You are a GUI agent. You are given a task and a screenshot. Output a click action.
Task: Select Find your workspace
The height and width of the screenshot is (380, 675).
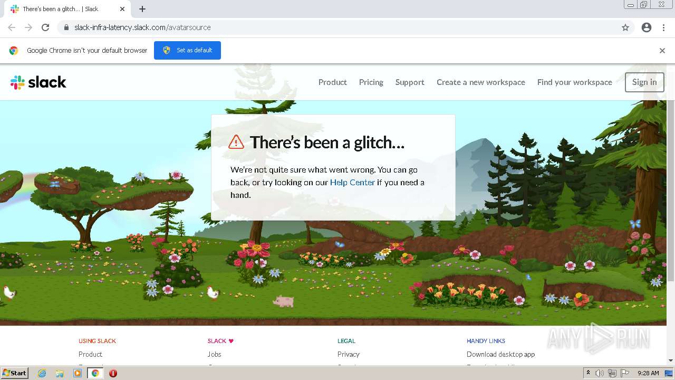click(575, 82)
